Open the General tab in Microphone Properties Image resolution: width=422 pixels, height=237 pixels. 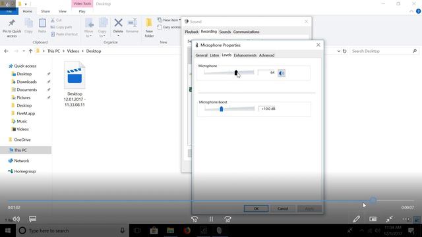click(x=201, y=55)
